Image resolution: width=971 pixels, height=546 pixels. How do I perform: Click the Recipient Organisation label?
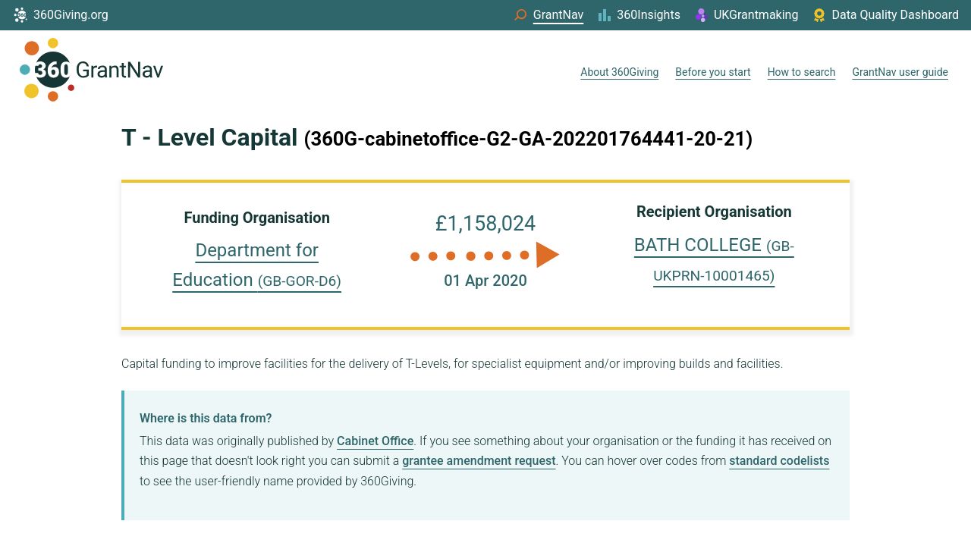(x=714, y=212)
